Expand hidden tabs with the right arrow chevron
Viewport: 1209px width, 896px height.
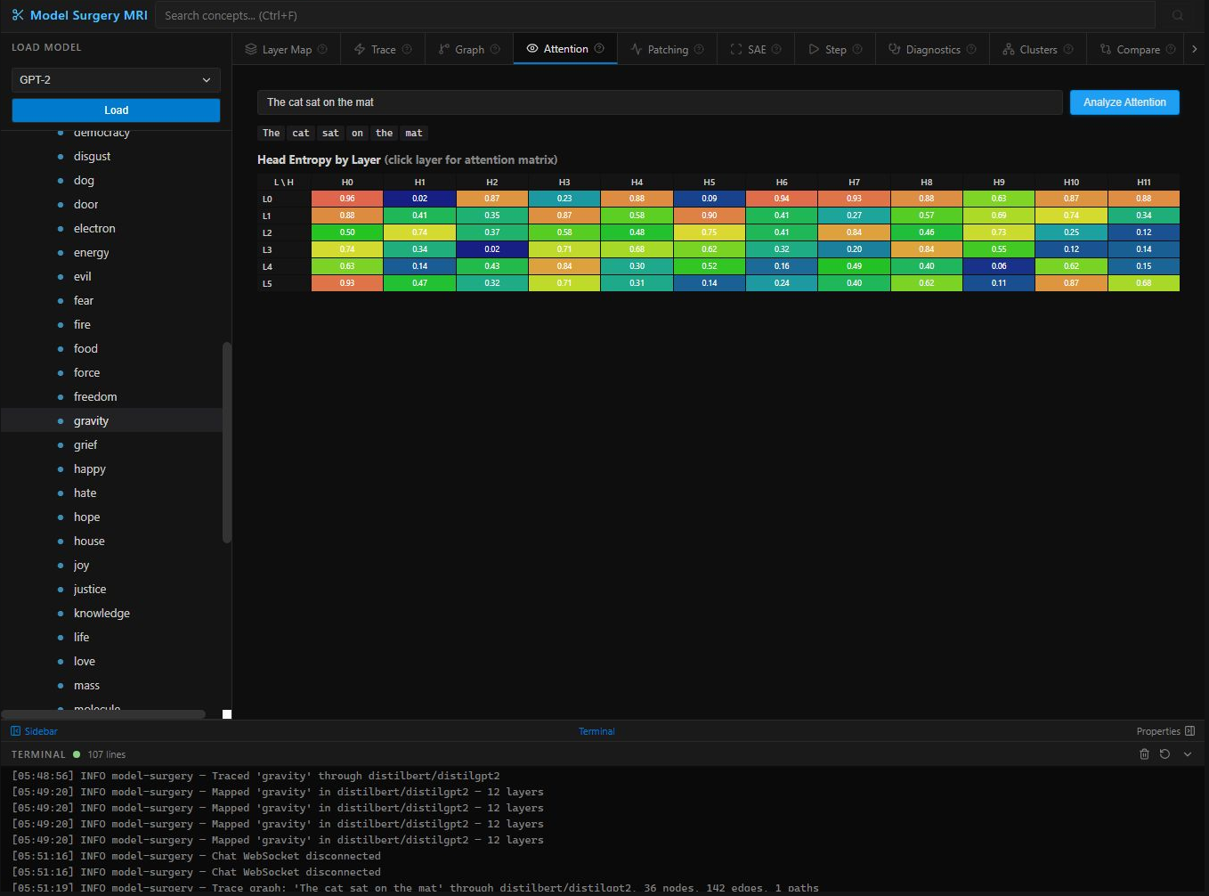[1196, 49]
